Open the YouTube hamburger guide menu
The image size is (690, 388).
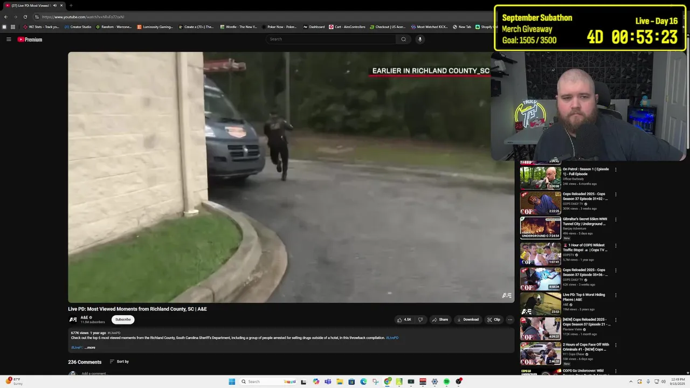pyautogui.click(x=9, y=39)
